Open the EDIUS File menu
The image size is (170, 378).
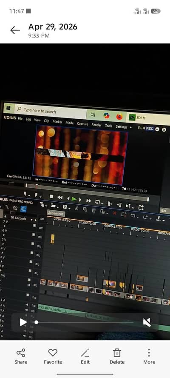pos(20,119)
